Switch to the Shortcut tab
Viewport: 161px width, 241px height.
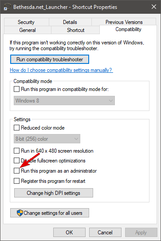(75, 30)
